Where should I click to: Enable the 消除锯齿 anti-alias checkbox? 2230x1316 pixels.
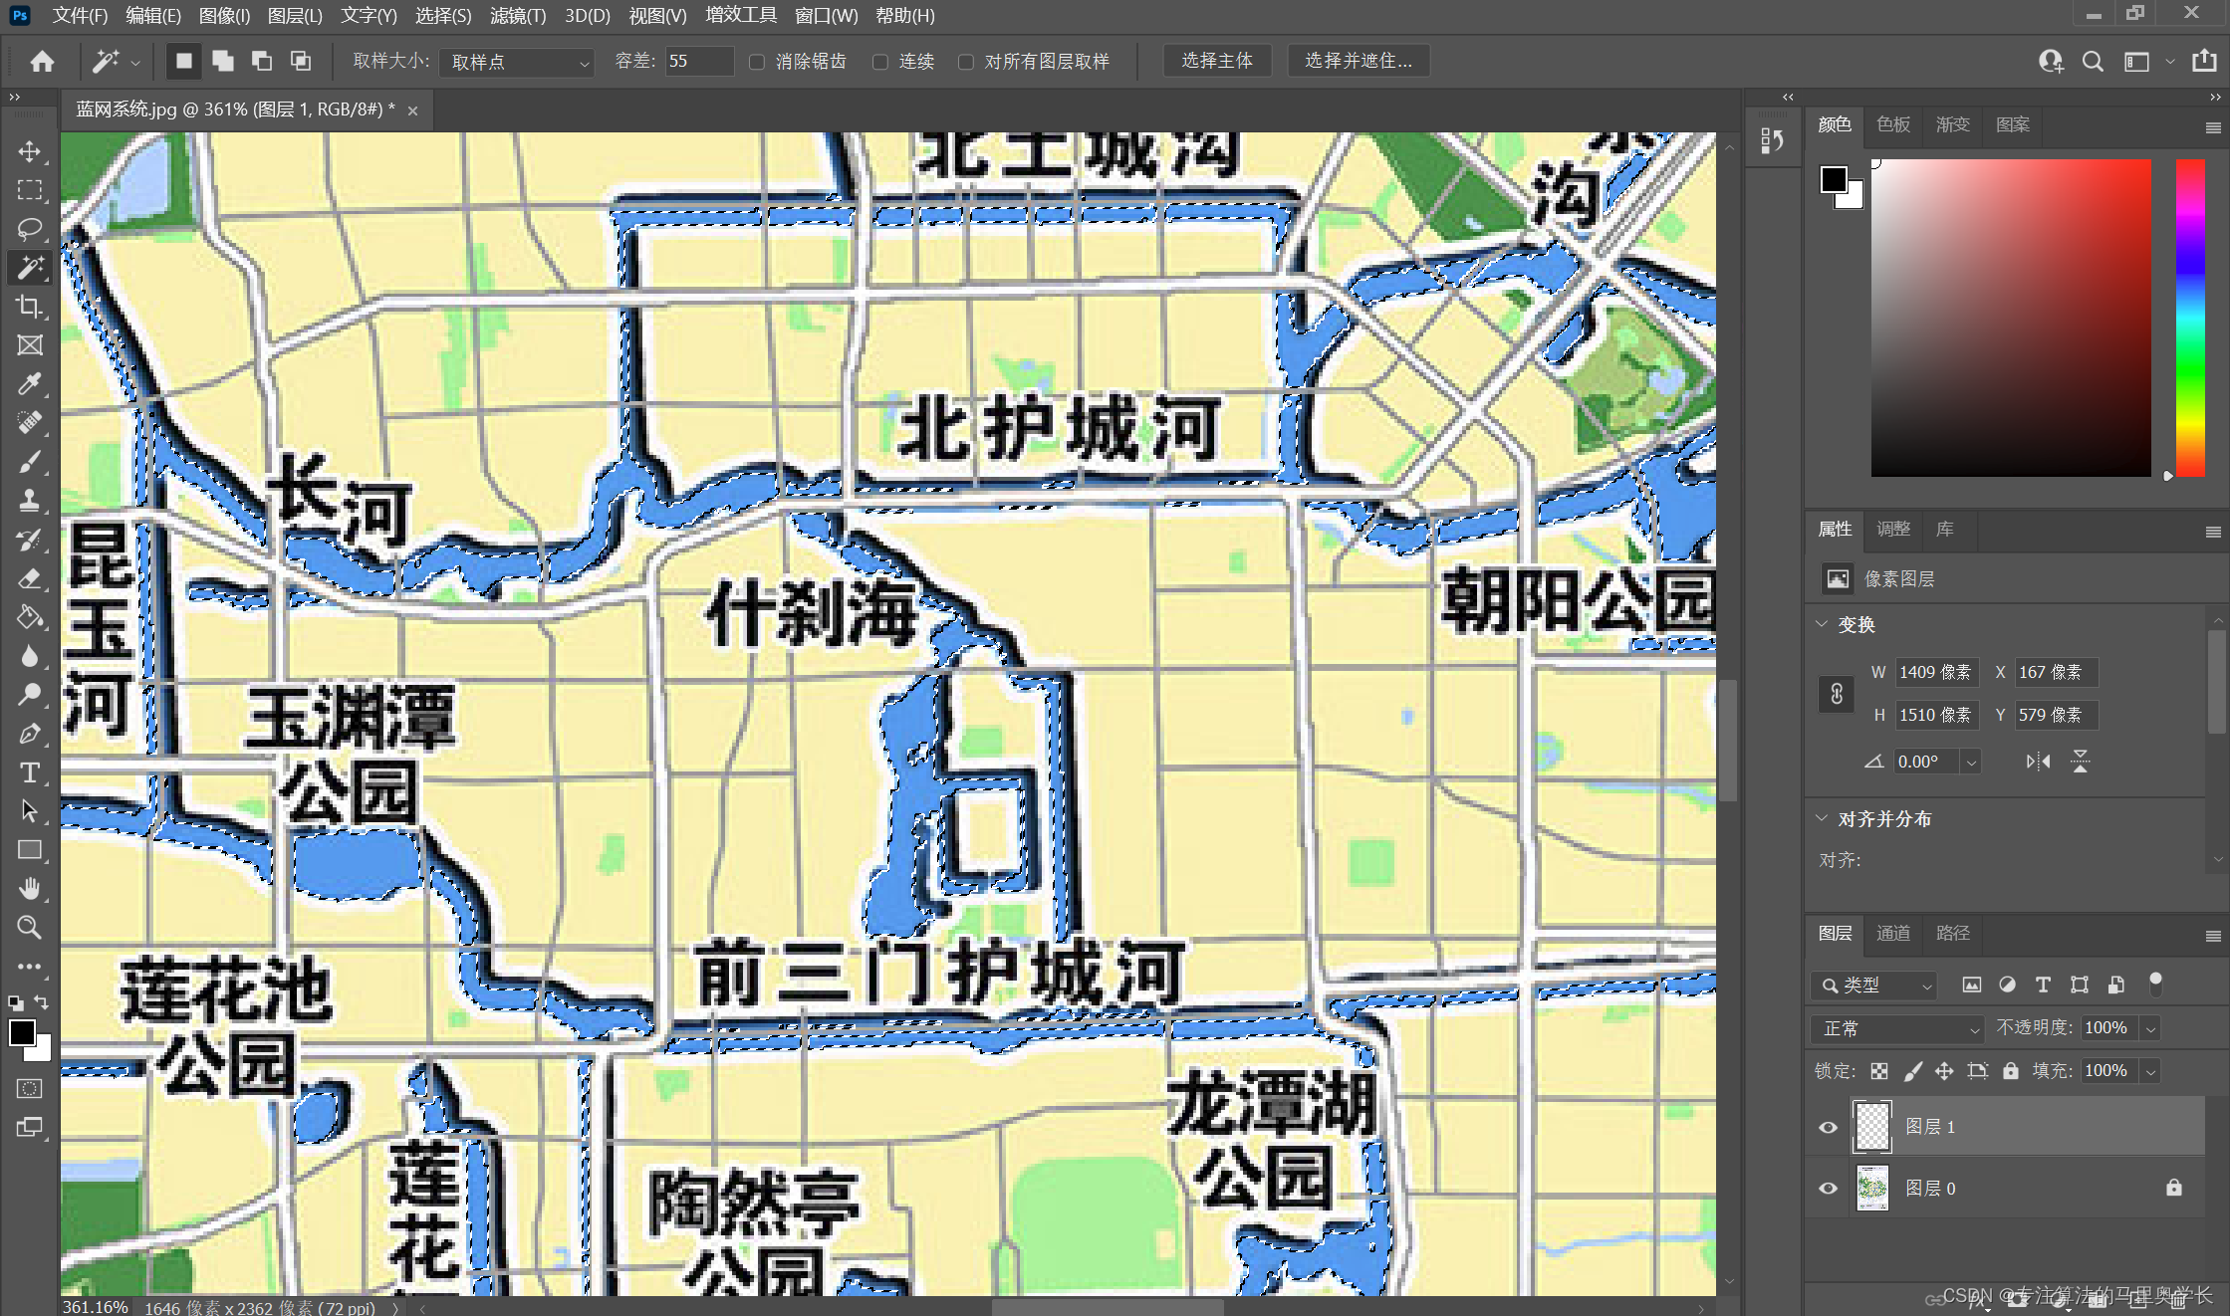[757, 62]
